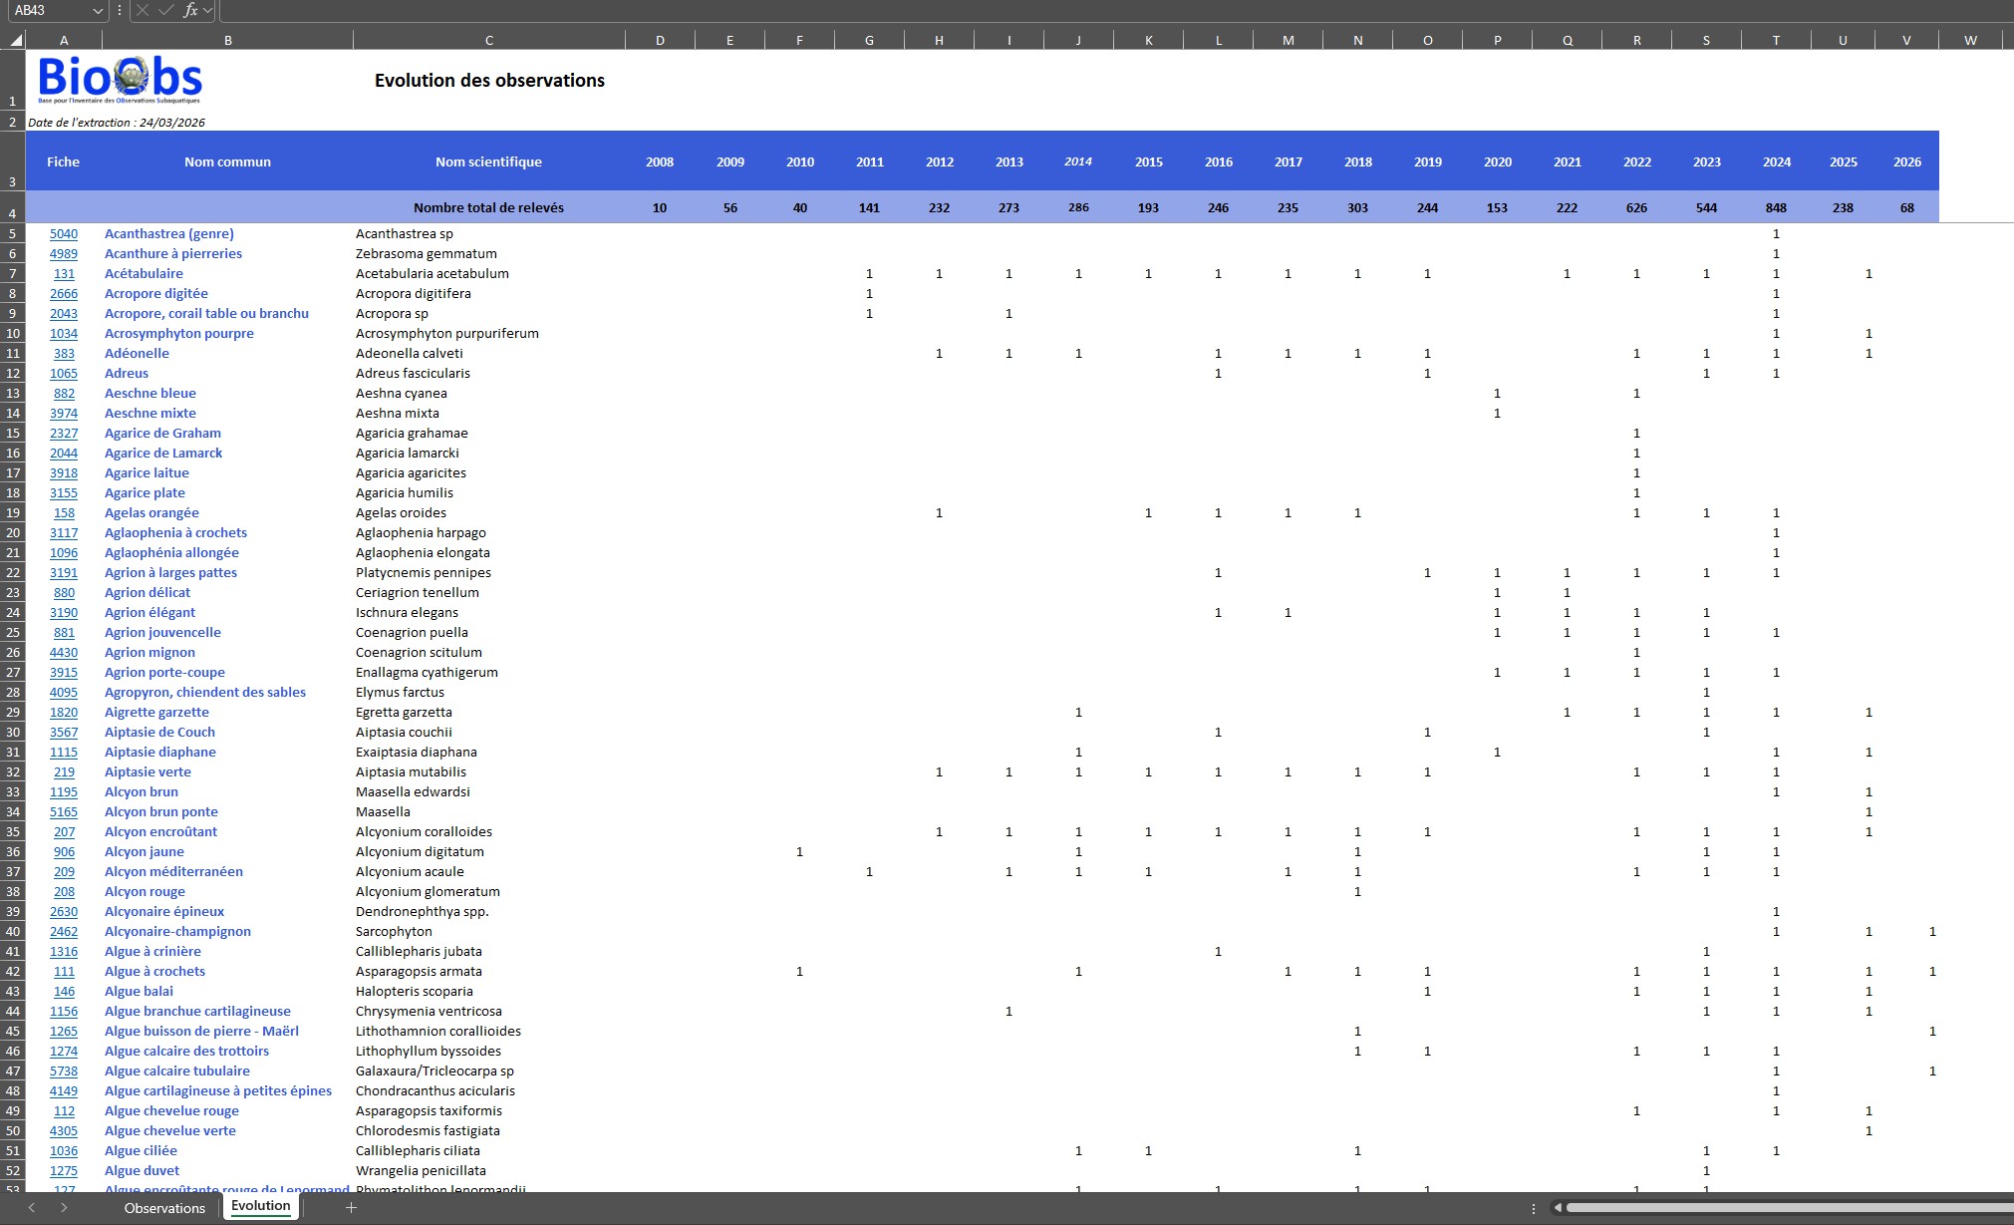
Task: Click the BioObs logo image
Action: [x=120, y=80]
